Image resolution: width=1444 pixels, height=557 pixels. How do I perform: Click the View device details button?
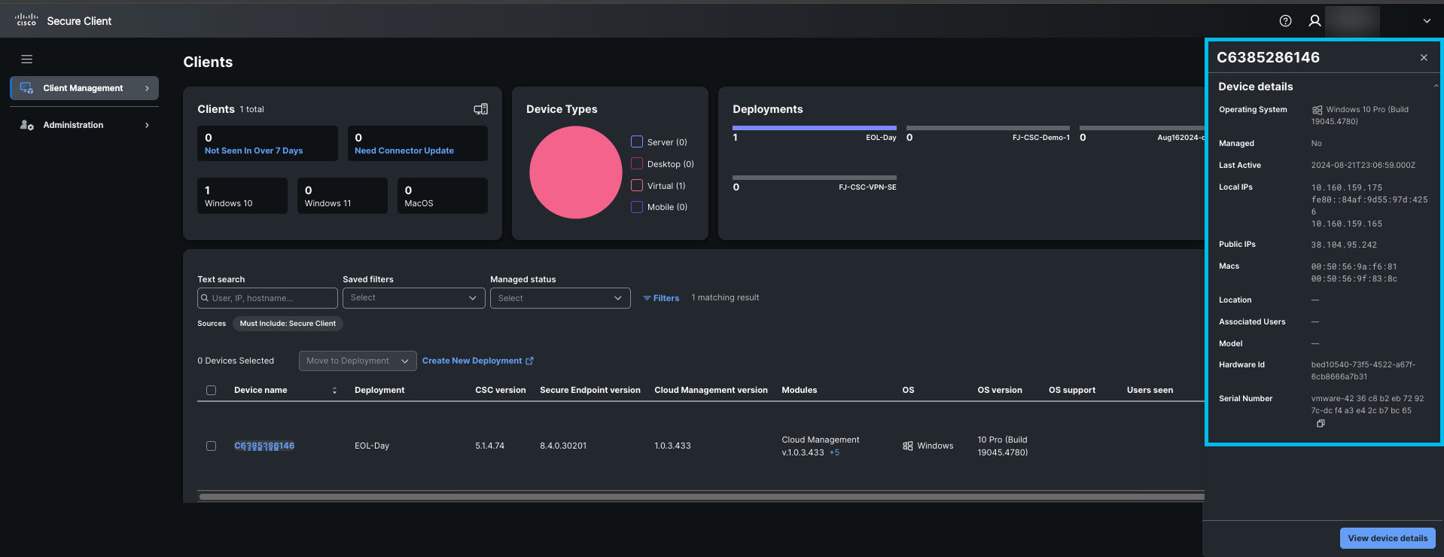(x=1388, y=538)
